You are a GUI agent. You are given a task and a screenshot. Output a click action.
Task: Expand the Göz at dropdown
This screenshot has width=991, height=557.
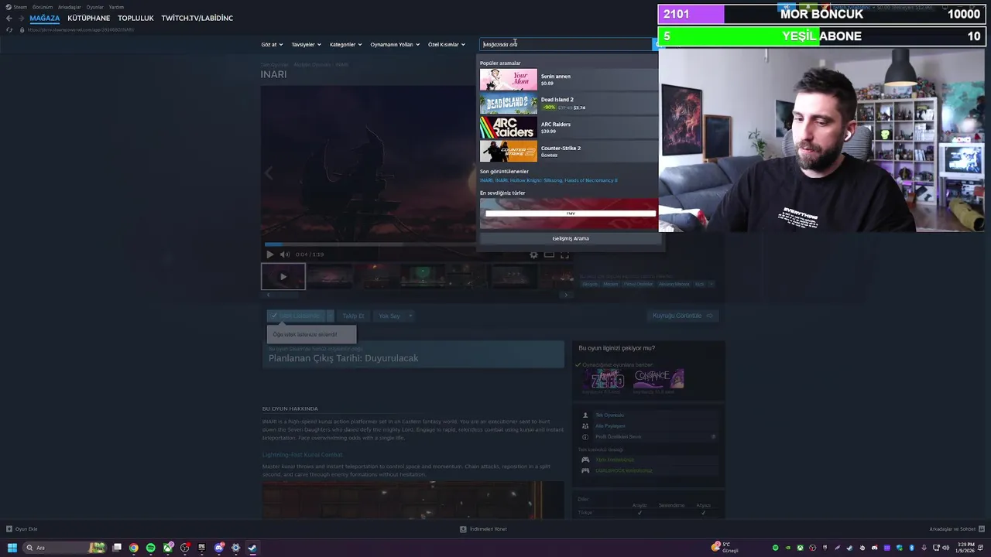(x=272, y=44)
